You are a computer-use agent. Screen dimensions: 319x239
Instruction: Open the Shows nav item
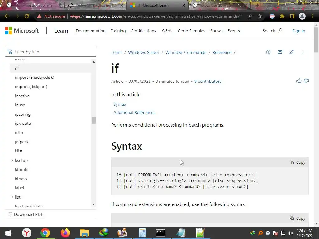coord(216,31)
